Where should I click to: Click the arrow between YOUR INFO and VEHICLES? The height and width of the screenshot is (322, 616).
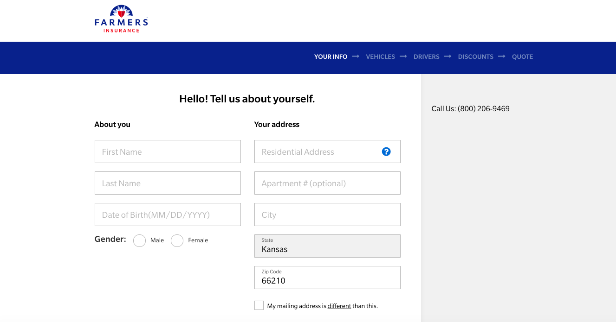pyautogui.click(x=356, y=56)
